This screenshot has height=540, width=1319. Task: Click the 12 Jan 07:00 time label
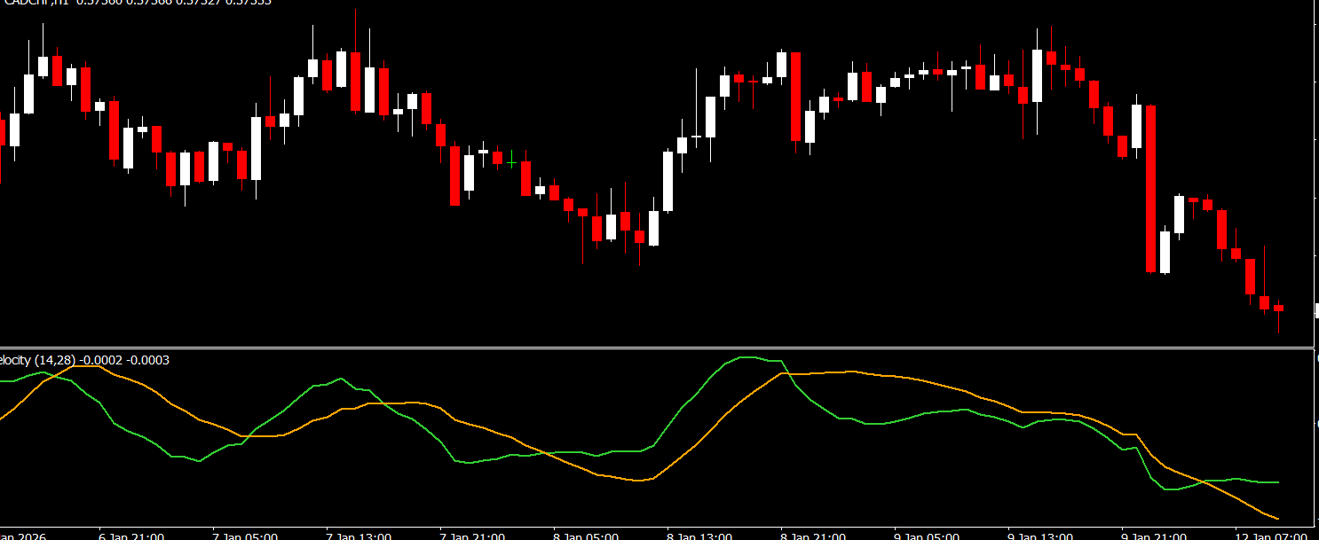tap(1271, 536)
